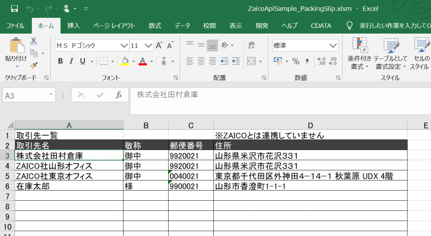Open the CDATA tab
The width and height of the screenshot is (431, 236).
point(321,26)
